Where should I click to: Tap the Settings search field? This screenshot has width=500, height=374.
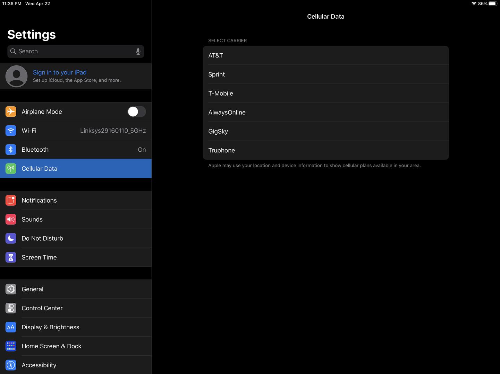pyautogui.click(x=76, y=51)
